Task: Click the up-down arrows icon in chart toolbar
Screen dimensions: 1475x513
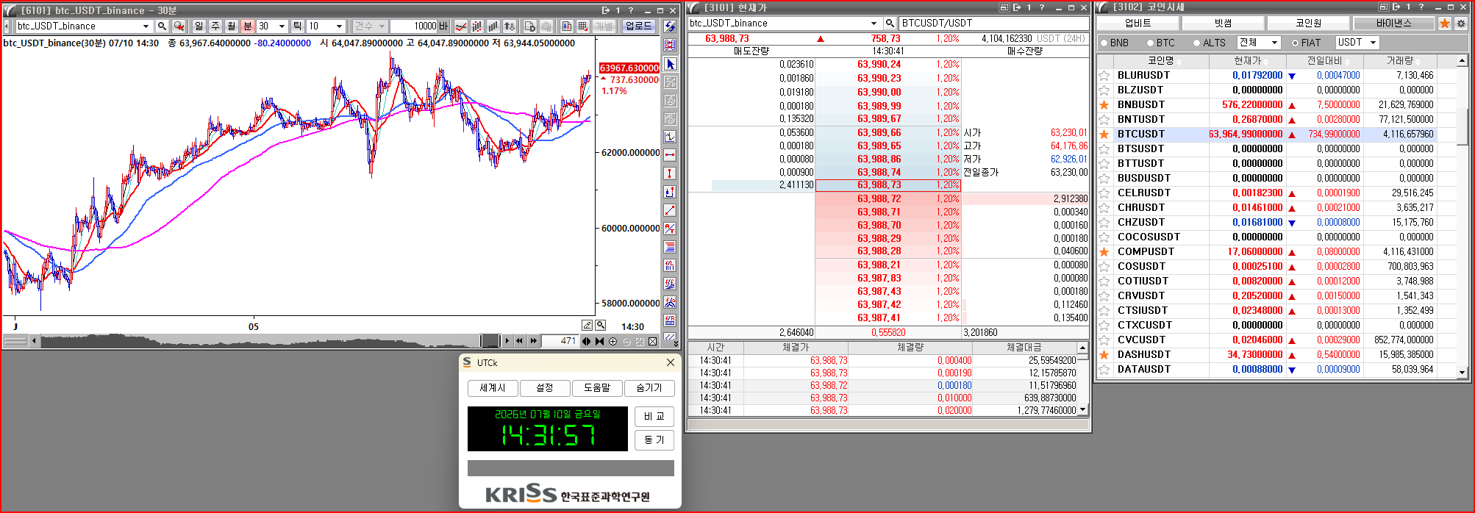Action: (x=509, y=26)
